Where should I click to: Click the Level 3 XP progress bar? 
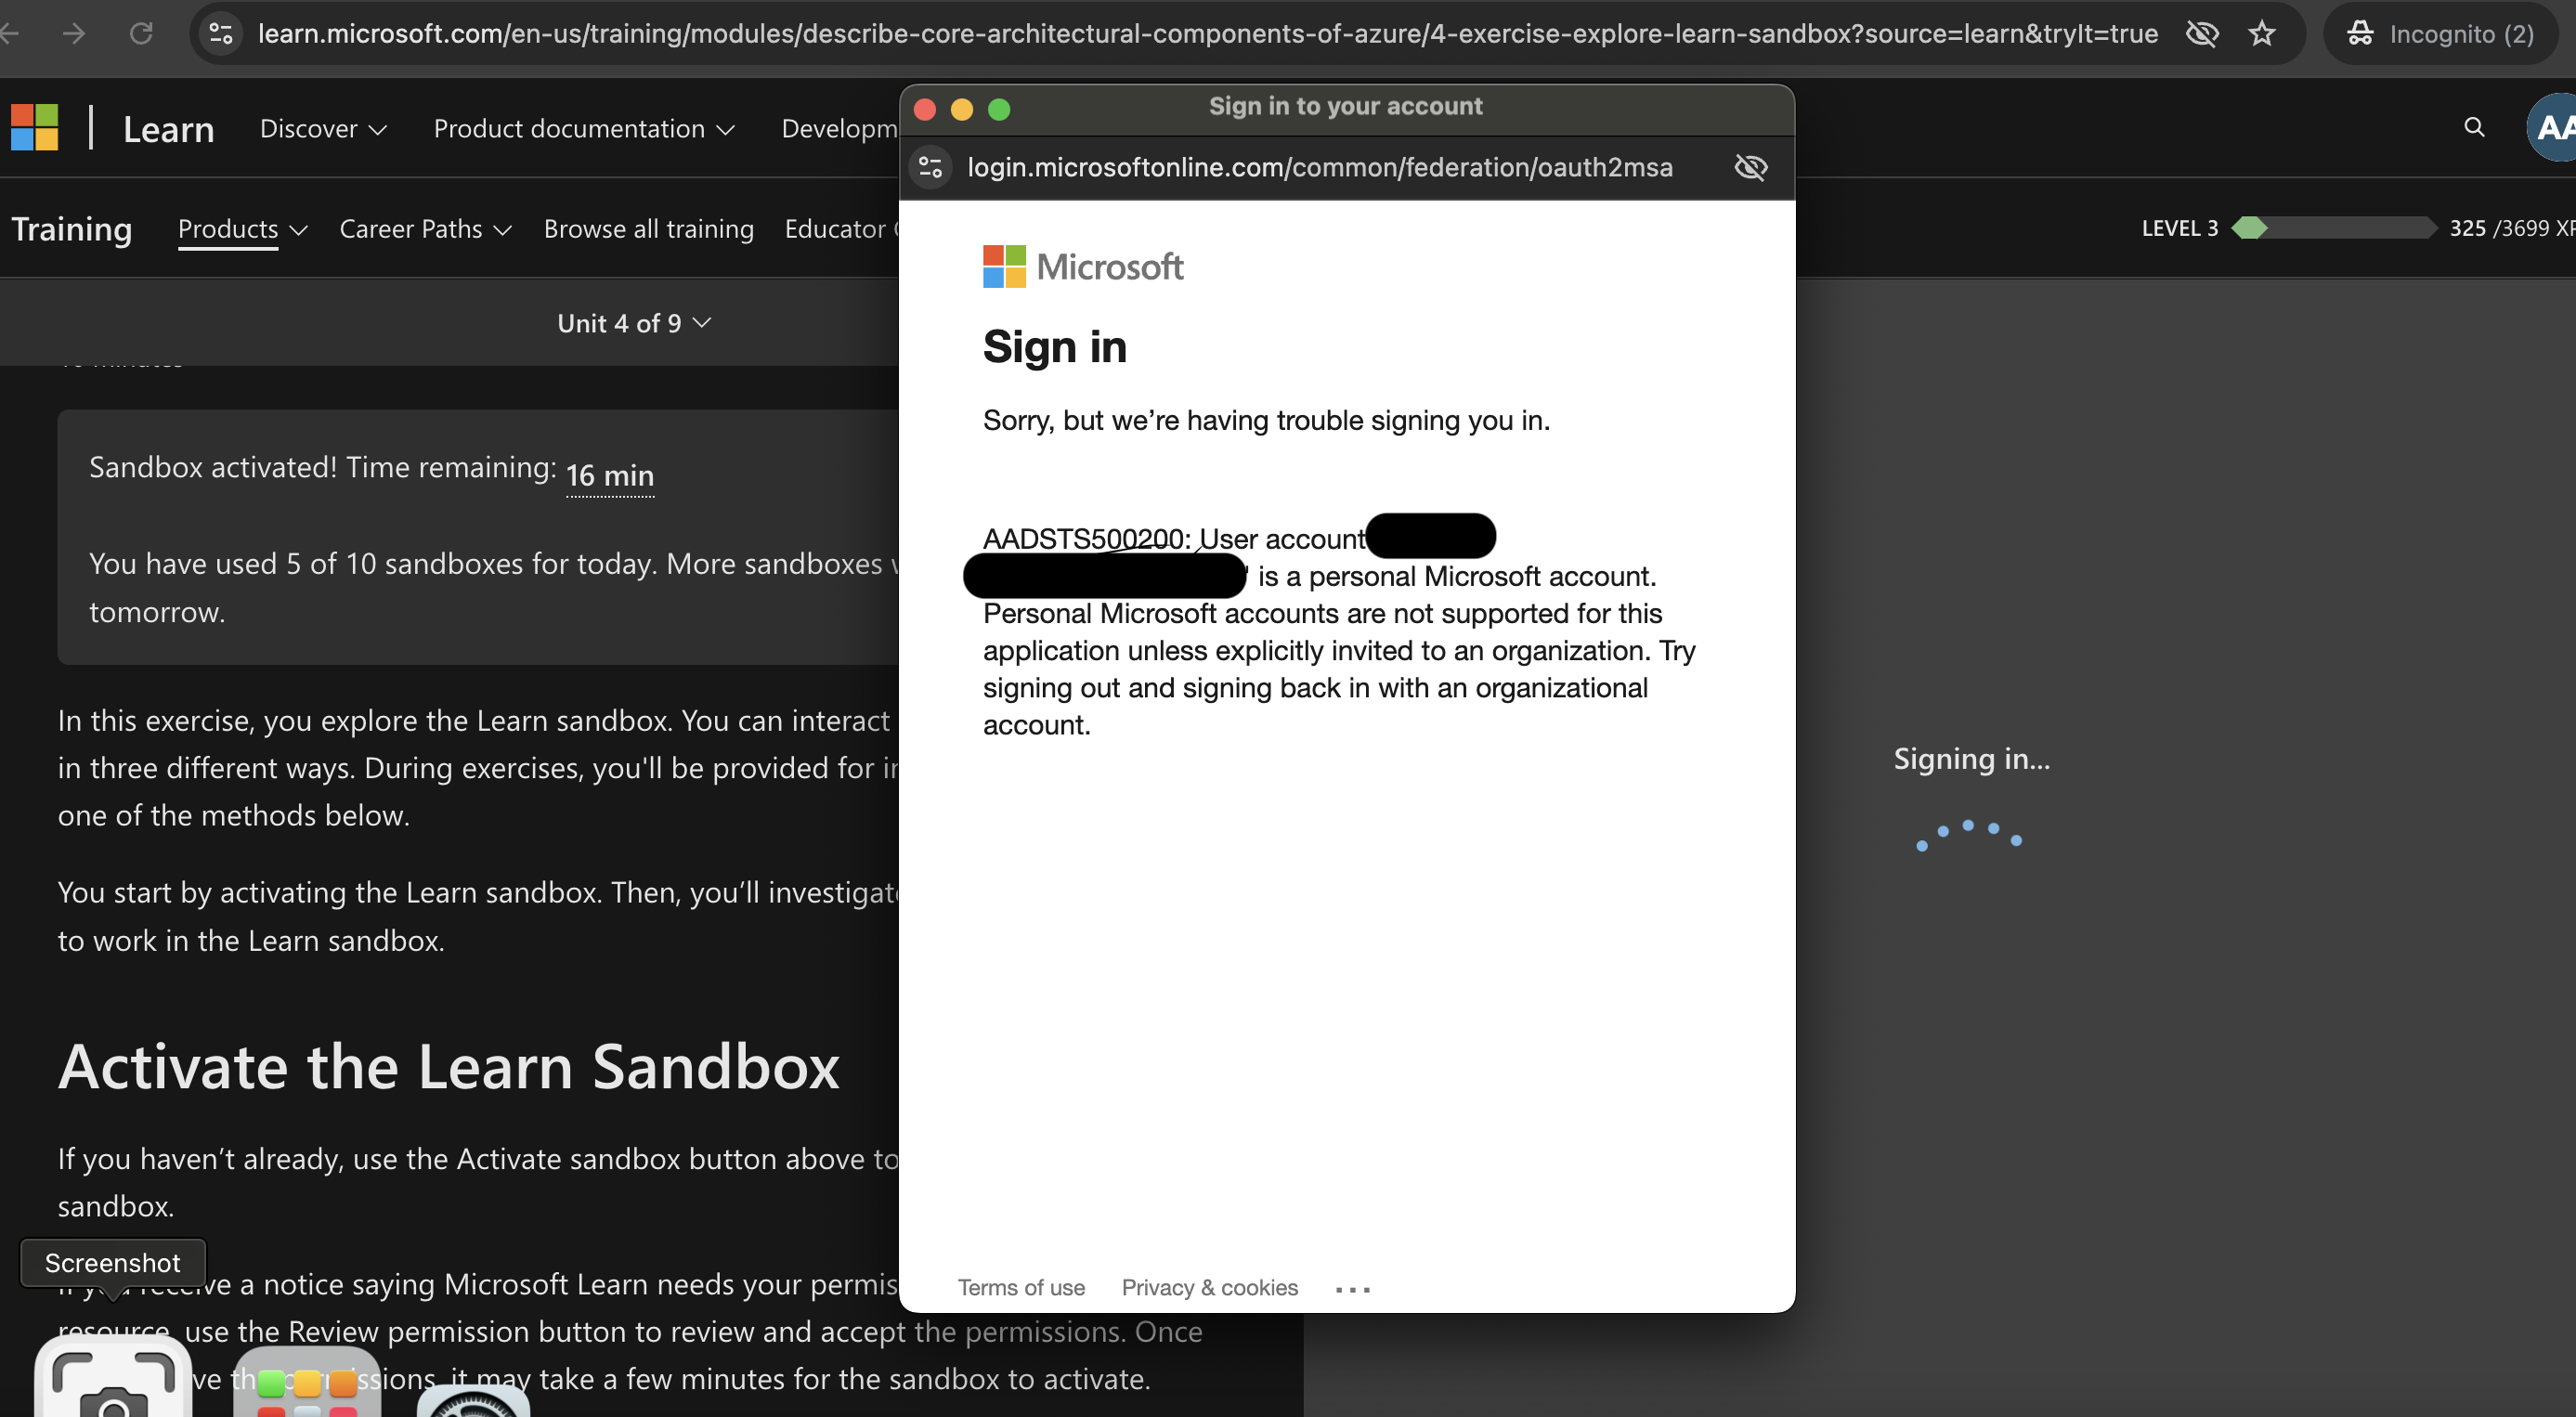click(x=2334, y=228)
